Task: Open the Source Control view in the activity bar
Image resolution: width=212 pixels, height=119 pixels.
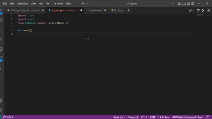Action: (x=1, y=30)
